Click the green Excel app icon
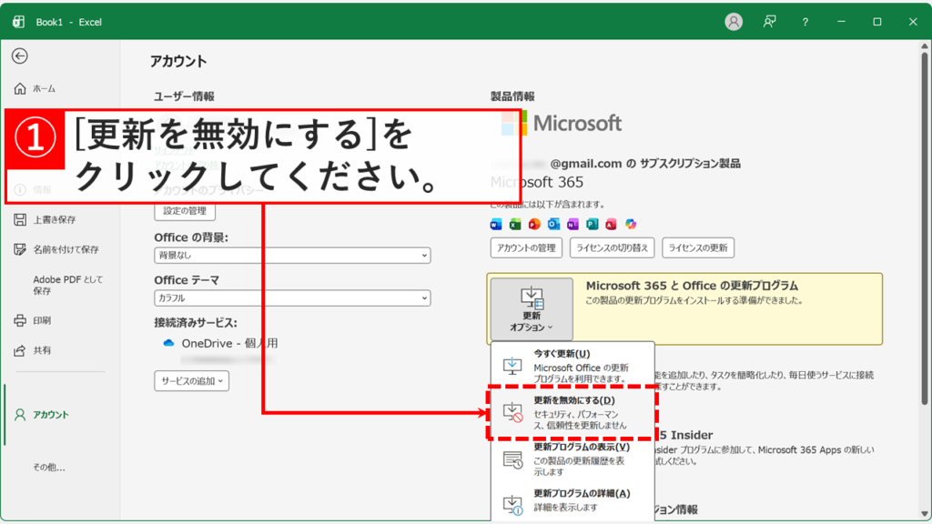Viewport: 932px width, 524px height. coord(515,225)
